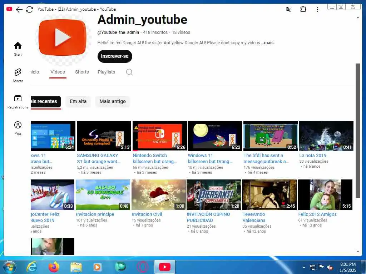Open Registrations in the left sidebar
Viewport: 366px width, 274px height.
(x=18, y=102)
